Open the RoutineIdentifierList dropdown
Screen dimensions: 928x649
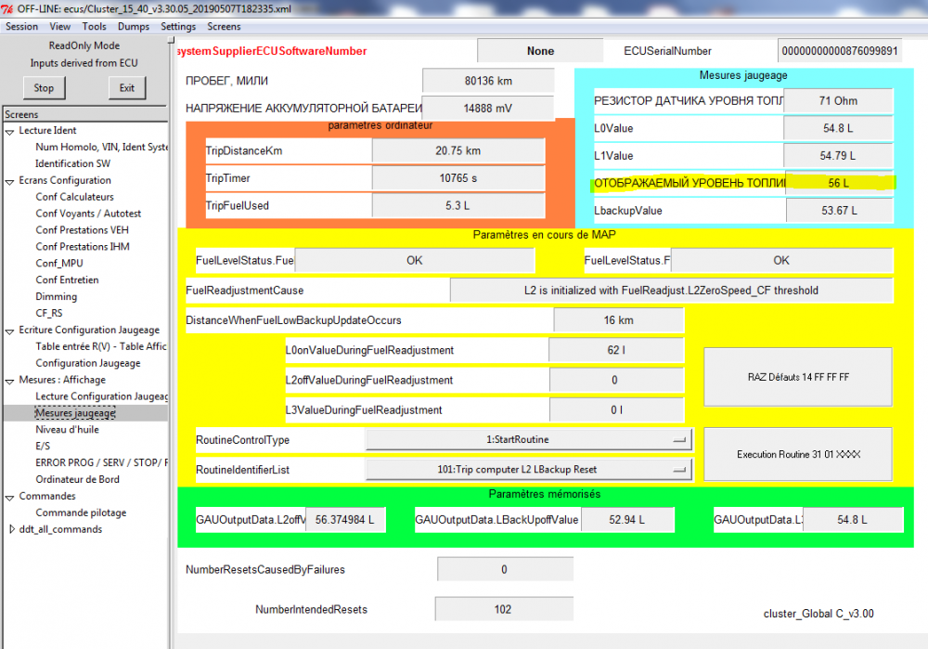pos(529,470)
